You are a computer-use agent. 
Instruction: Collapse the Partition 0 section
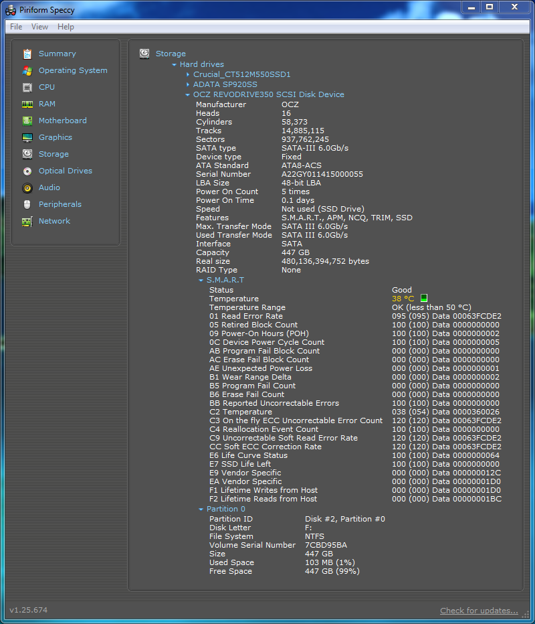(x=201, y=510)
